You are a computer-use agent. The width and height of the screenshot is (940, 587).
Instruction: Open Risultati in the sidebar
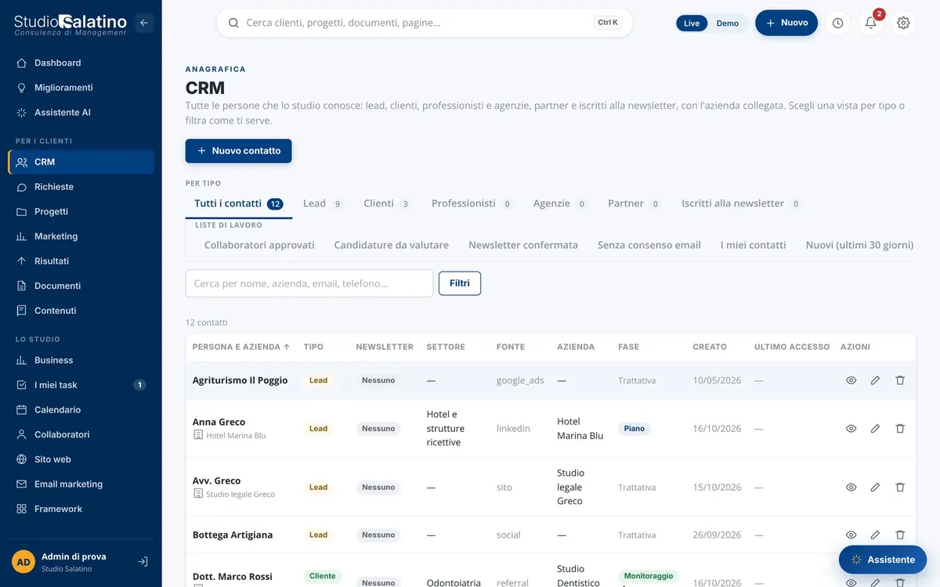click(81, 261)
